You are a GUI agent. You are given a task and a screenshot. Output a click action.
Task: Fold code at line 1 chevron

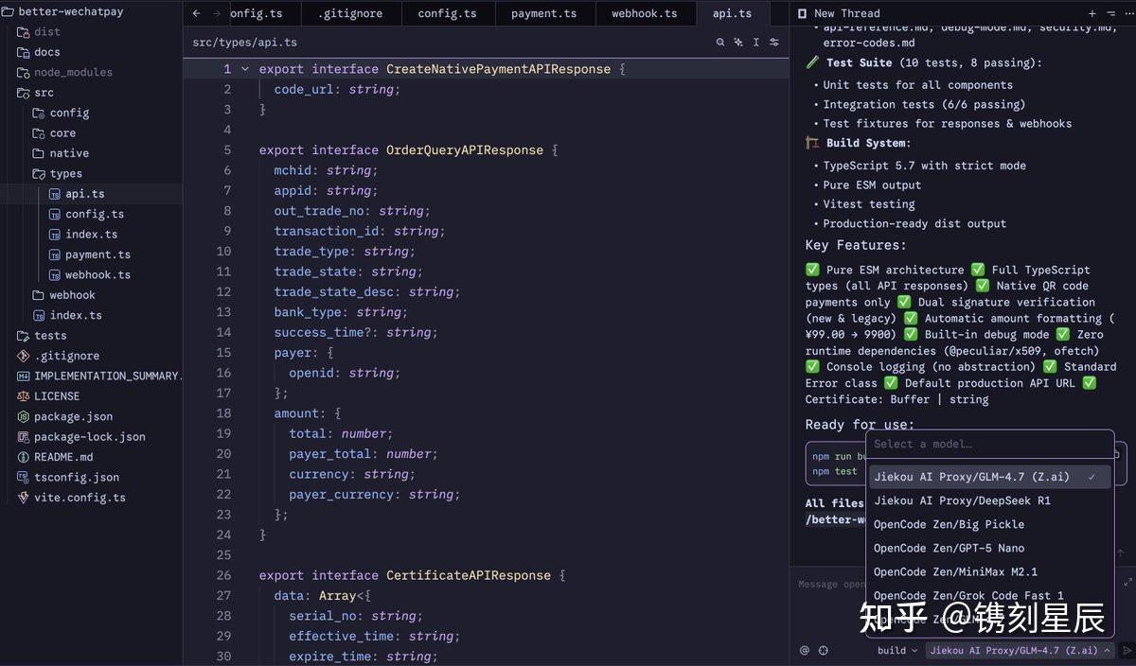click(245, 69)
